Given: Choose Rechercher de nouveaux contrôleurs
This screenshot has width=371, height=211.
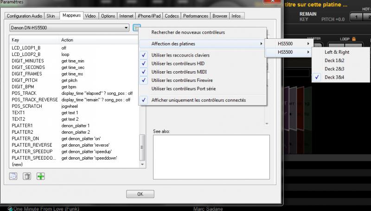Looking at the screenshot, I should click(188, 32).
